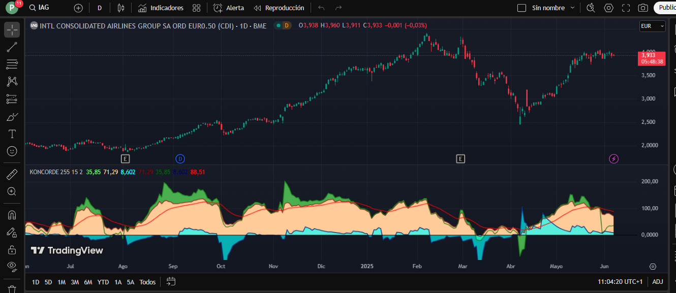Open the Indicadores menu

(x=161, y=8)
